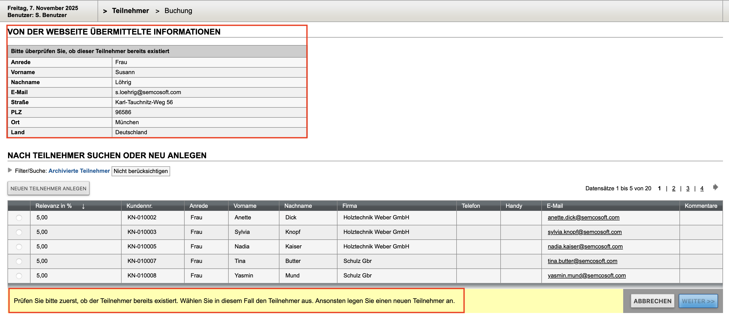
Task: Select radio button for Sylvia Knopf
Action: pos(19,232)
